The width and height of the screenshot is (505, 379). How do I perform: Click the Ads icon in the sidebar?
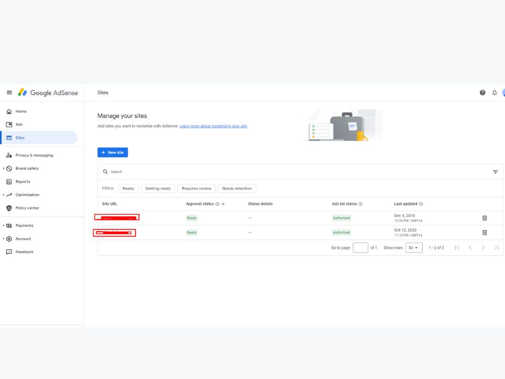(x=9, y=124)
